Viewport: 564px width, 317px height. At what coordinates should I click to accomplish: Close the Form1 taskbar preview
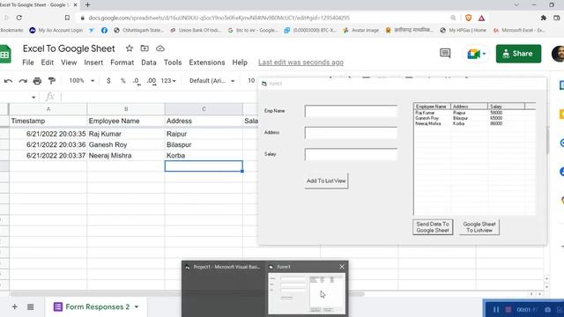pos(342,267)
